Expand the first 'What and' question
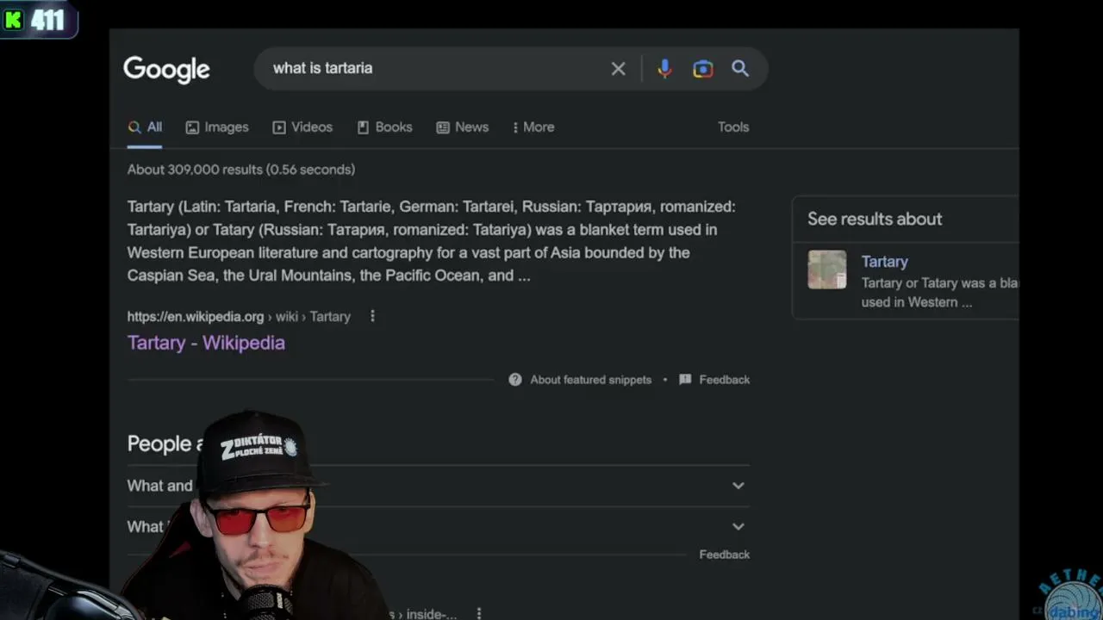 click(x=439, y=486)
